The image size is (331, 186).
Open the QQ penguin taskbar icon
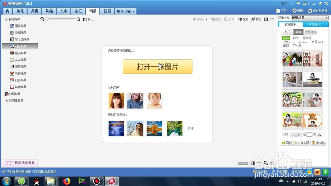36,181
